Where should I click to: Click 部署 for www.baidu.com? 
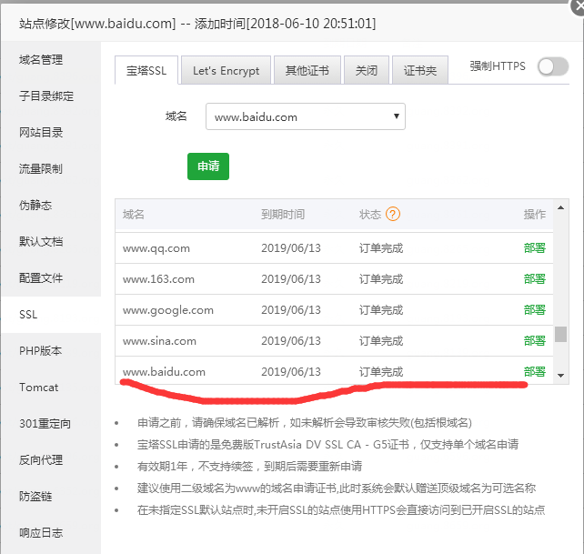[535, 372]
